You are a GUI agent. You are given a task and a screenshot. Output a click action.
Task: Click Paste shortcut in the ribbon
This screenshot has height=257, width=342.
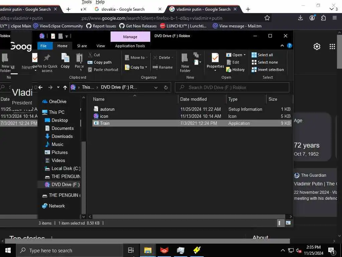pyautogui.click(x=103, y=70)
